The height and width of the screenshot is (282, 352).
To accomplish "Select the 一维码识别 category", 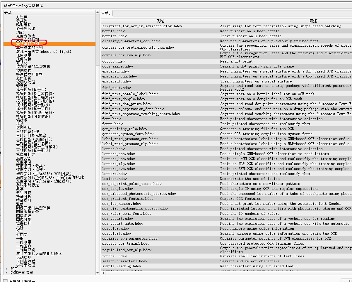I will 25,250.
